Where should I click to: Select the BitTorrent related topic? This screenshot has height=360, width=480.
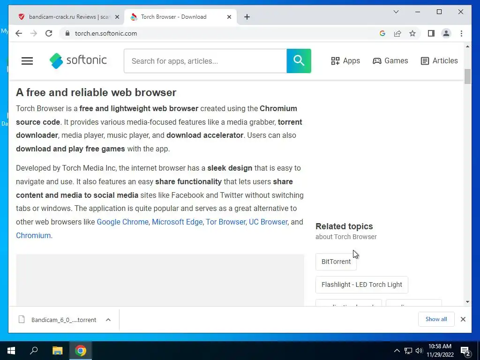336,262
